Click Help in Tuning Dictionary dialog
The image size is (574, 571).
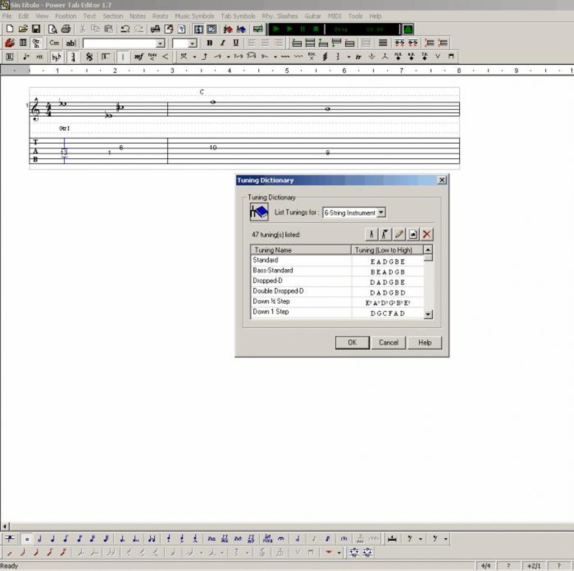pos(425,342)
